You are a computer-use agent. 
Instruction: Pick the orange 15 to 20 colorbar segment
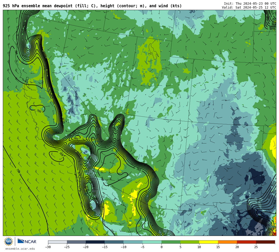[x=228, y=242]
